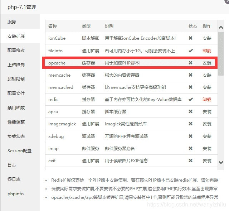Open the 服务 tab in sidebar
The width and height of the screenshot is (229, 211).
12,21
